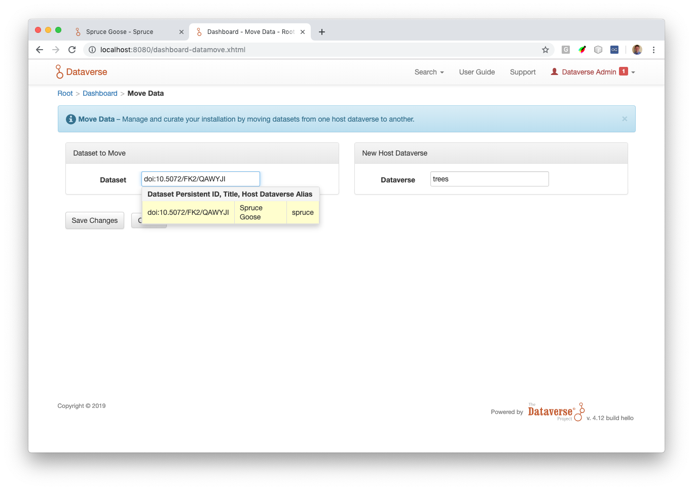The width and height of the screenshot is (693, 490).
Task: Close the Spruce Goose tab
Action: pyautogui.click(x=181, y=32)
